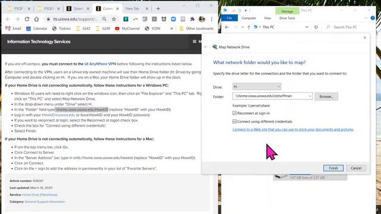Open link to connect to a Web site
This screenshot has height=214, width=381.
click(293, 130)
